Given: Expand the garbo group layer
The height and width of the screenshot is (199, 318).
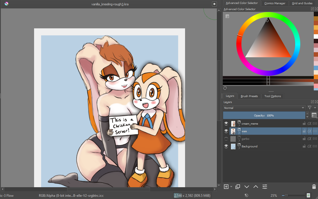Looking at the screenshot, I should 239,141.
